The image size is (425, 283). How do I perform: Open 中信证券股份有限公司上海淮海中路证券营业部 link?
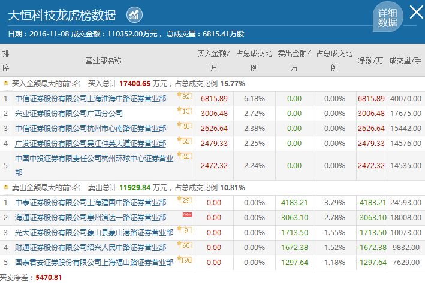coord(91,99)
